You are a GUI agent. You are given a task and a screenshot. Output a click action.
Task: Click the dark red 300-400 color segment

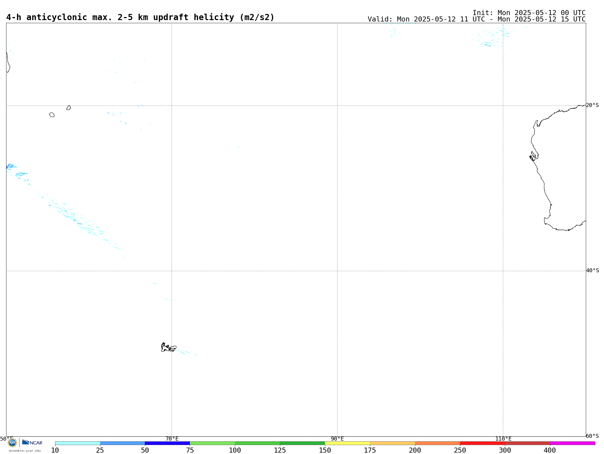click(x=528, y=443)
